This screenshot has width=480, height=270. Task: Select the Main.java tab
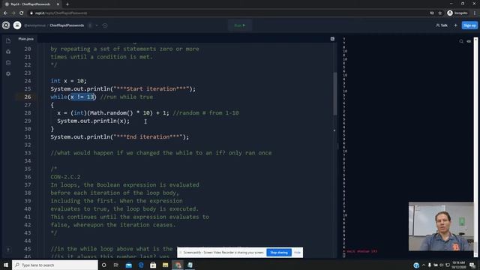[25, 39]
